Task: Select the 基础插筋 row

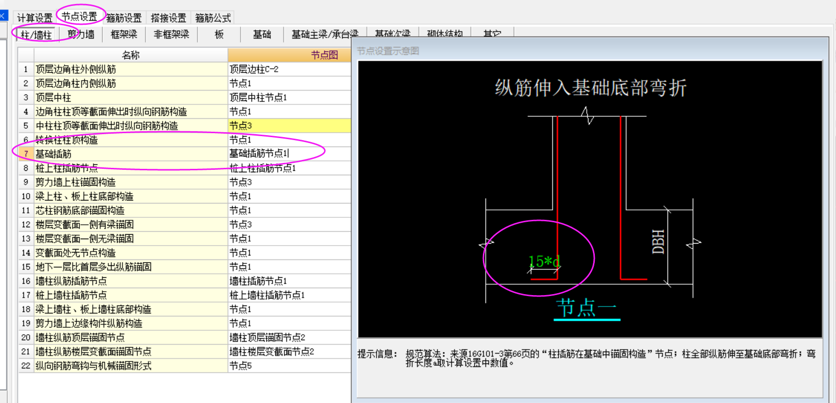Action: pyautogui.click(x=131, y=154)
